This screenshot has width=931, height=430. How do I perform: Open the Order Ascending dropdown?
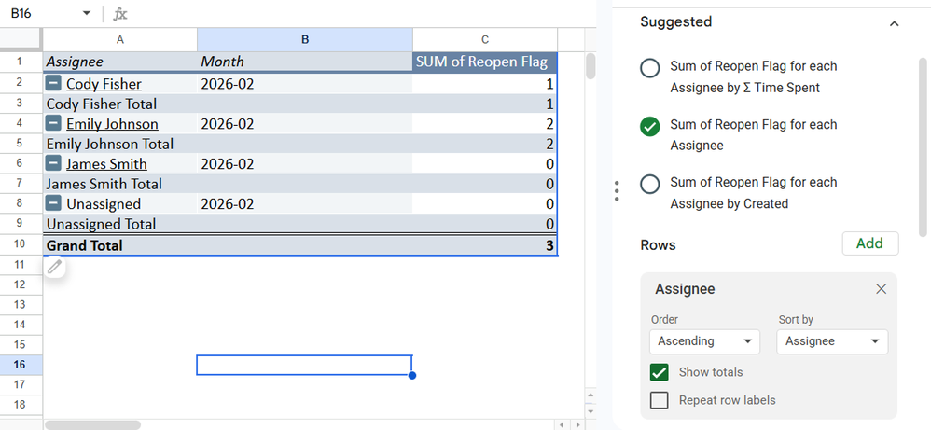coord(704,341)
